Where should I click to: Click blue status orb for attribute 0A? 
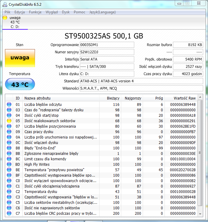point(9,137)
